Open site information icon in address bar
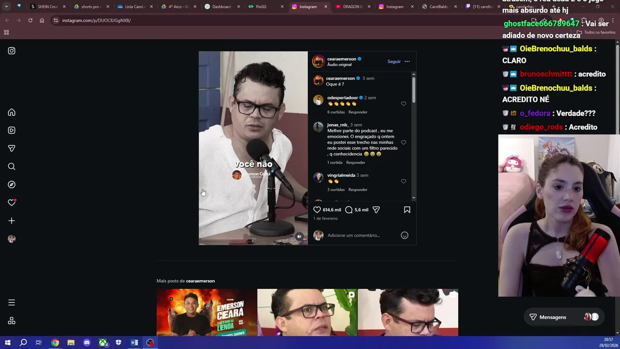Screen dimensions: 620x349 [56, 20]
